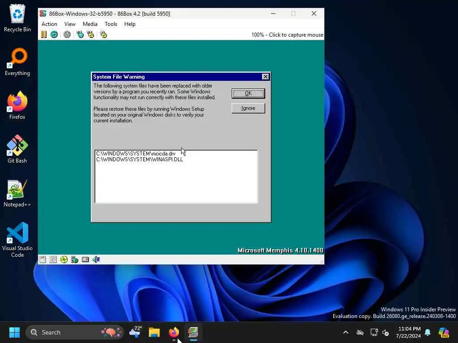Click the taskbar Search box

(x=75, y=332)
